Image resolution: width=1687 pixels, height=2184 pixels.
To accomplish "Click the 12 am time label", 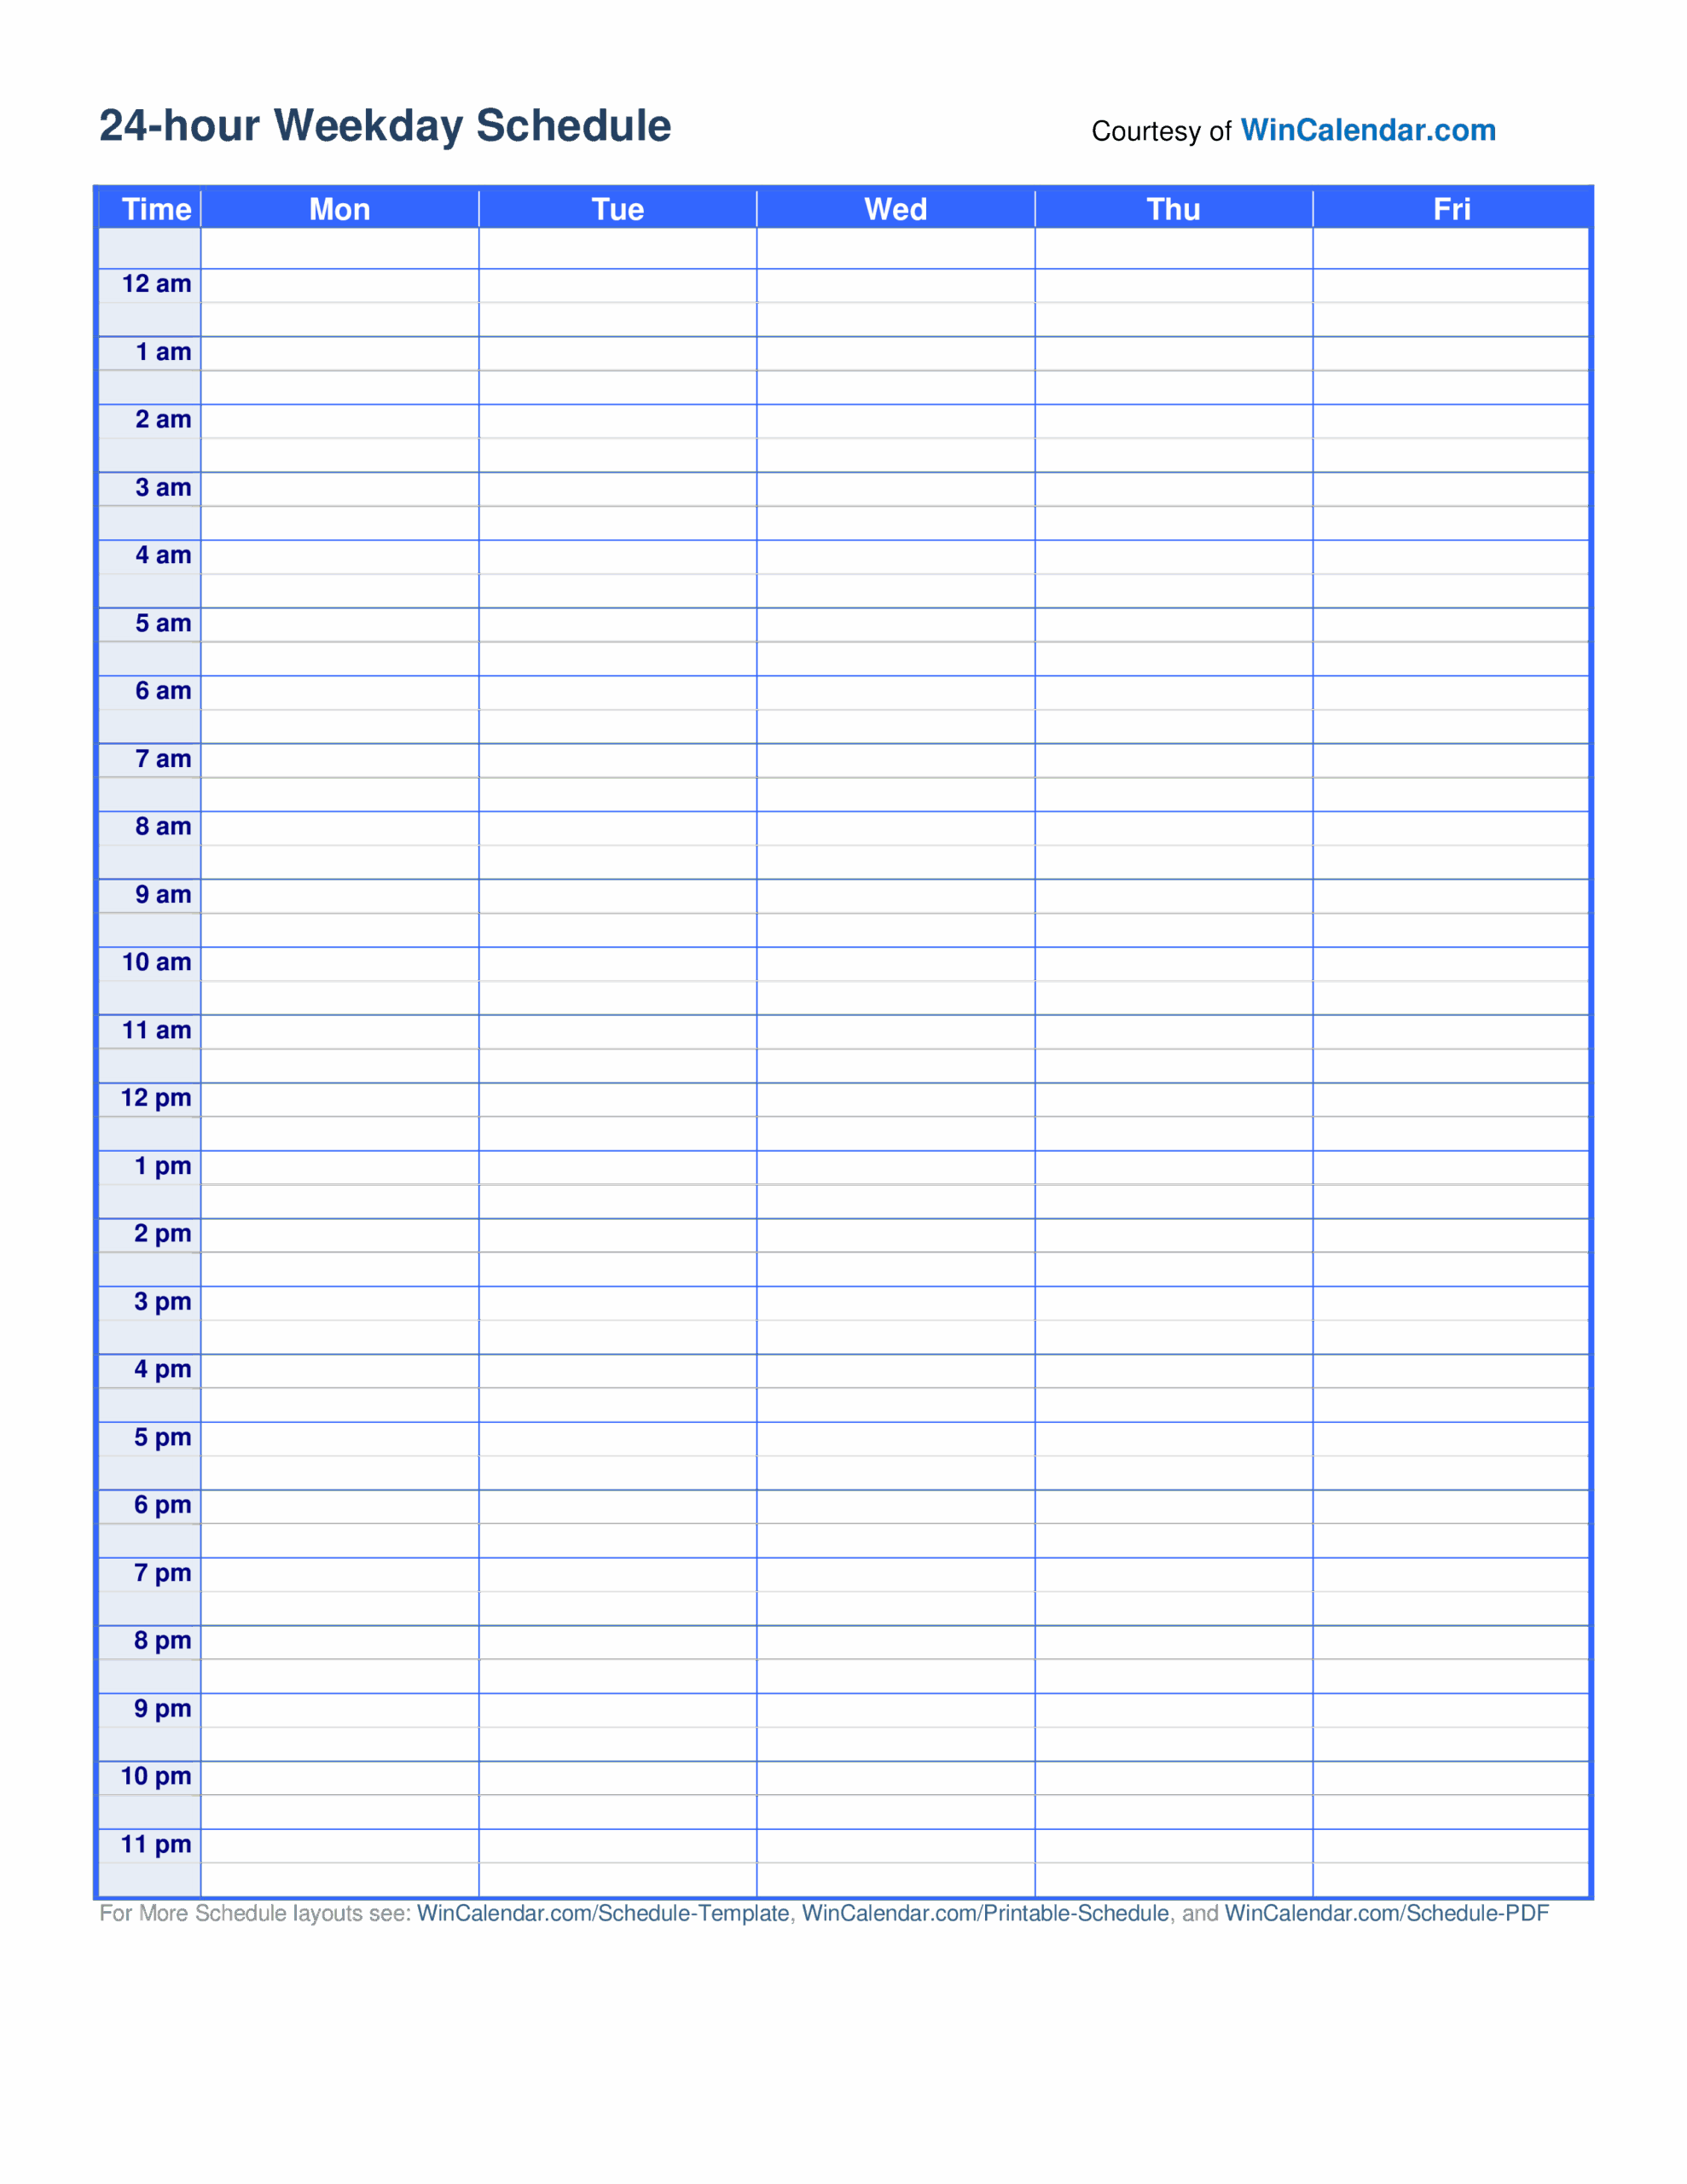I will click(156, 284).
